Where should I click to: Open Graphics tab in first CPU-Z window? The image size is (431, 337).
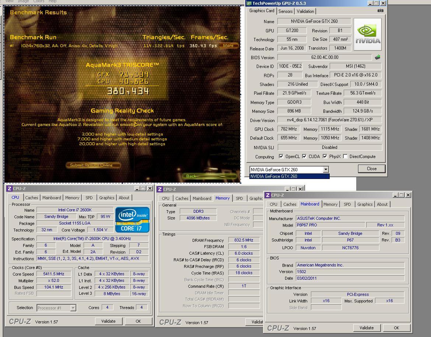(107, 198)
